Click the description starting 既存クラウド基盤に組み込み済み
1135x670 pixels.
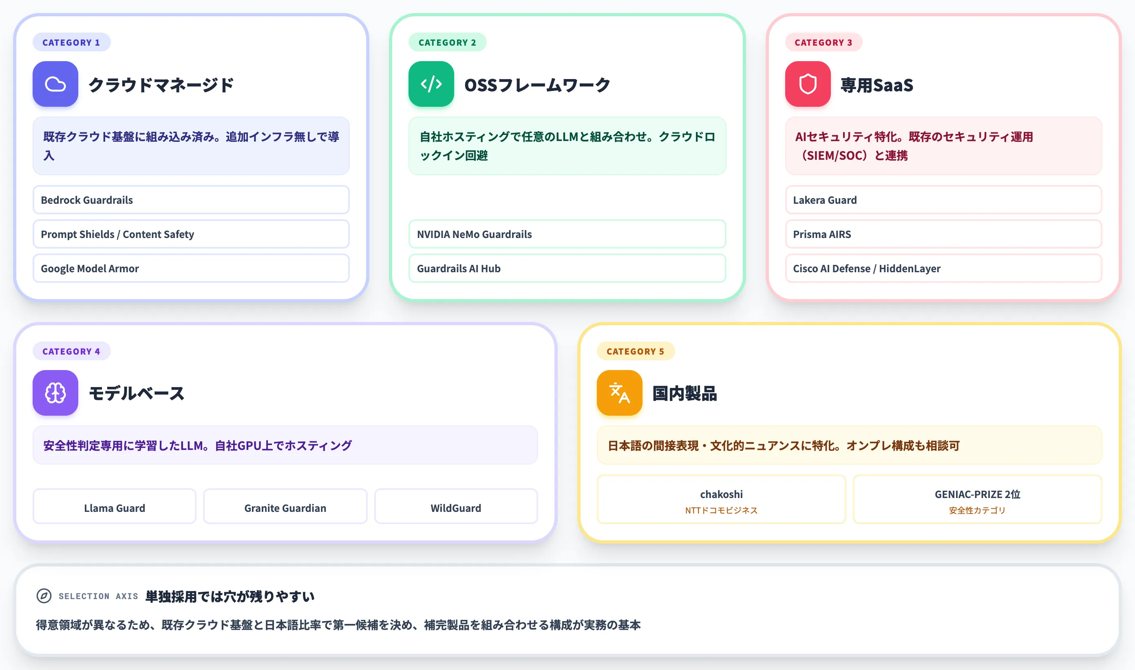[191, 146]
